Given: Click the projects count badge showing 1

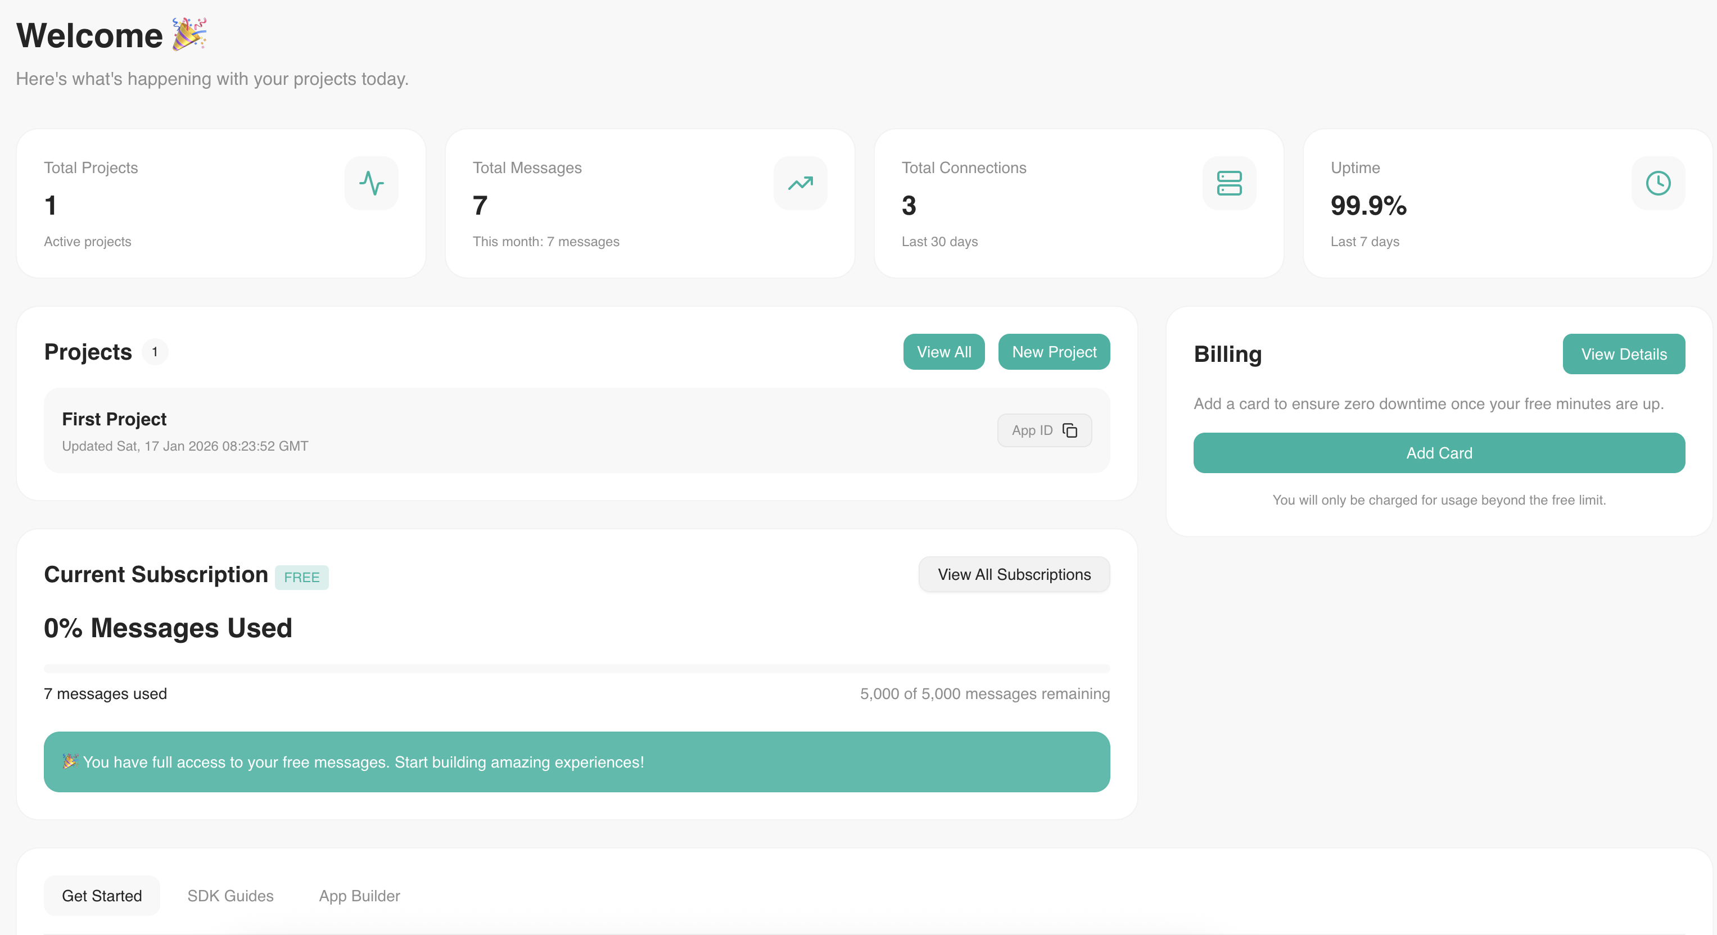Looking at the screenshot, I should (155, 352).
